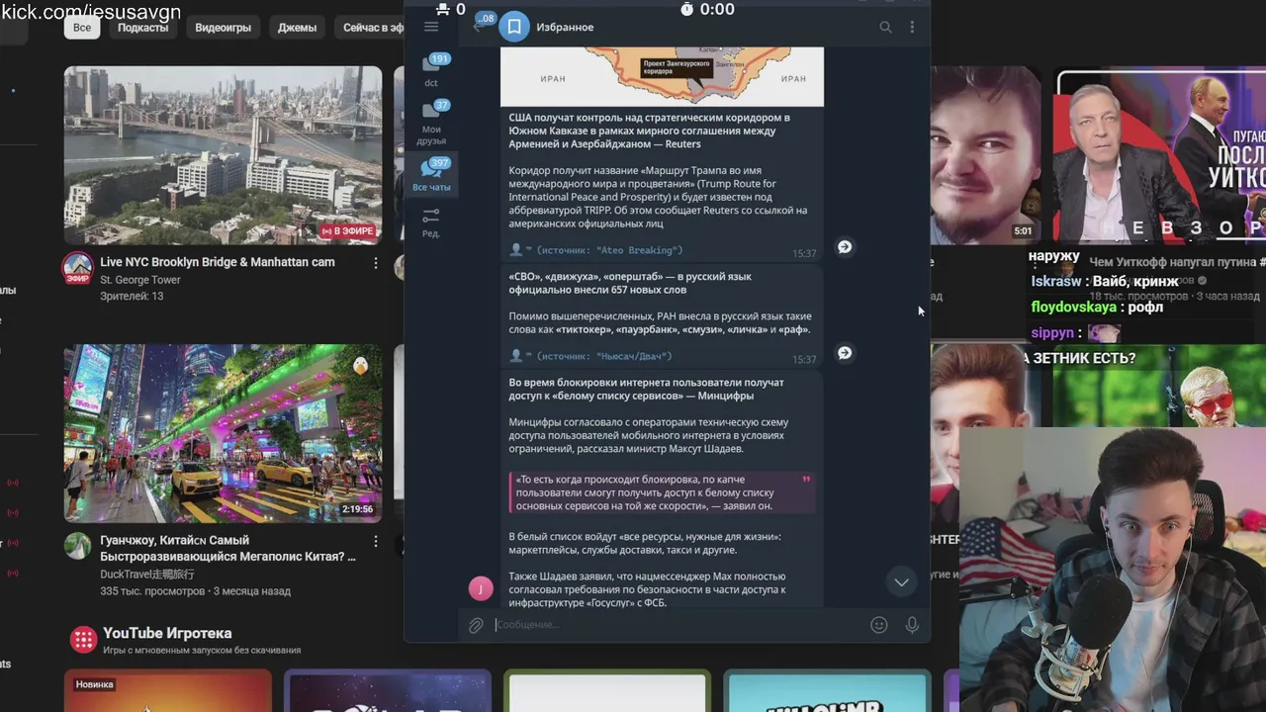Forward the Reuters corridor news message
Screen dimensions: 1266x712
pos(845,247)
